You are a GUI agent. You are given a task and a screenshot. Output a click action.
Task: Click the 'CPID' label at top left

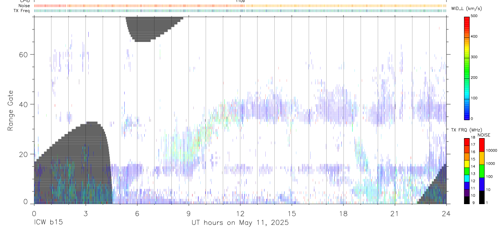25,1
